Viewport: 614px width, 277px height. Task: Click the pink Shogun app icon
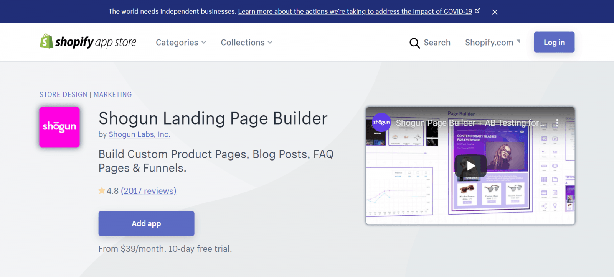pos(59,127)
